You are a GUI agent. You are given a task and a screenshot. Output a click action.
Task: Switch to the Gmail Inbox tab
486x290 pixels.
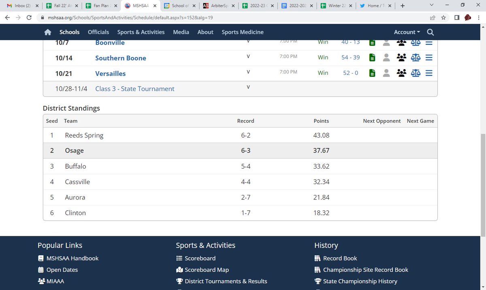(x=21, y=6)
